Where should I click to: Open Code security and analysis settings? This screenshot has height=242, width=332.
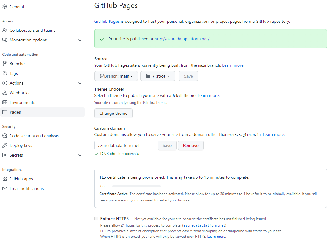[34, 136]
